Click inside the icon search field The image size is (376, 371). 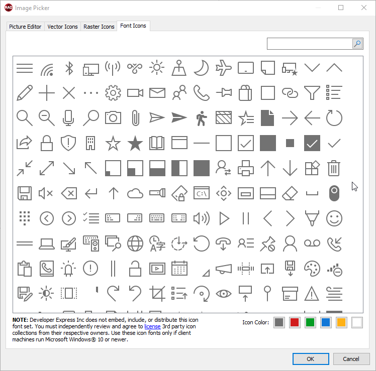309,44
